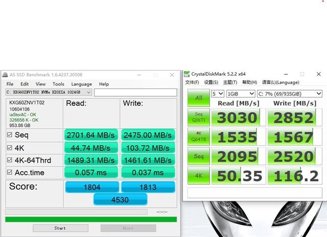This screenshot has height=237, width=327.
Task: Click the Abort button in AS SSD
Action: tap(128, 228)
